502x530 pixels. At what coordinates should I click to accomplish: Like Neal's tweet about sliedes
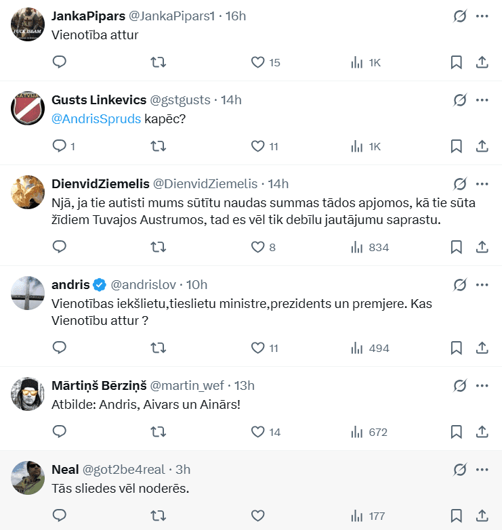[x=257, y=516]
